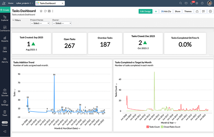Open the notifications bell icon
This screenshot has height=137, width=214.
point(192,3)
